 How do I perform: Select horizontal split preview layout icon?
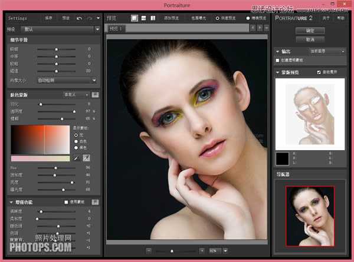[144, 18]
